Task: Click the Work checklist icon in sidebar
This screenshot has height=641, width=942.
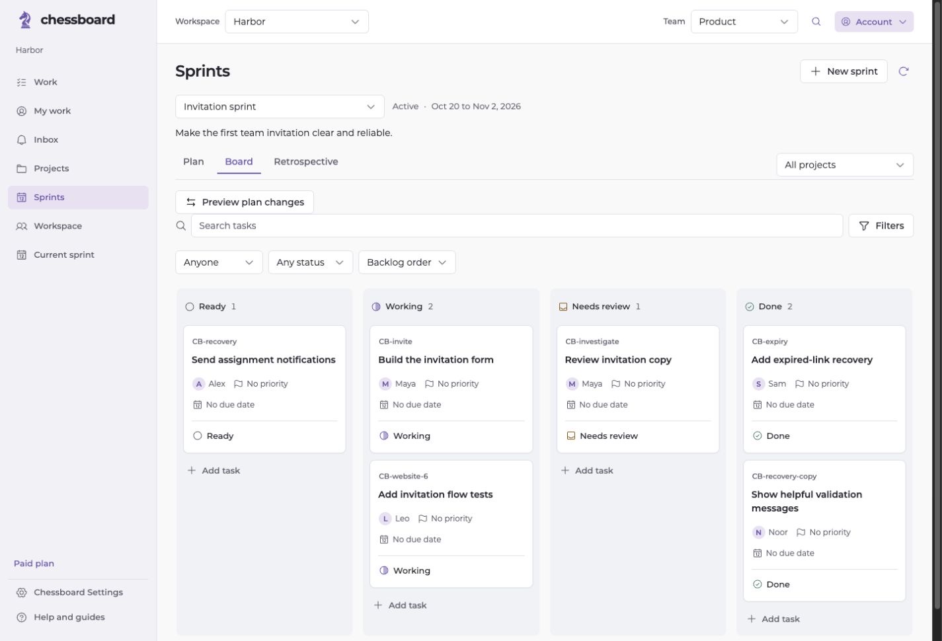Action: (21, 83)
